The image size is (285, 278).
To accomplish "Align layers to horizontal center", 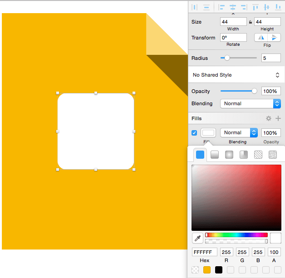I will pyautogui.click(x=233, y=7).
